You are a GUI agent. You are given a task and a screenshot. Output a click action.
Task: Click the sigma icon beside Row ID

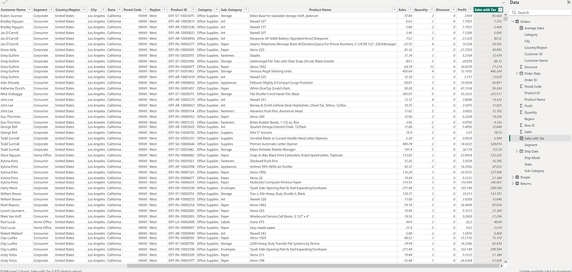521,125
